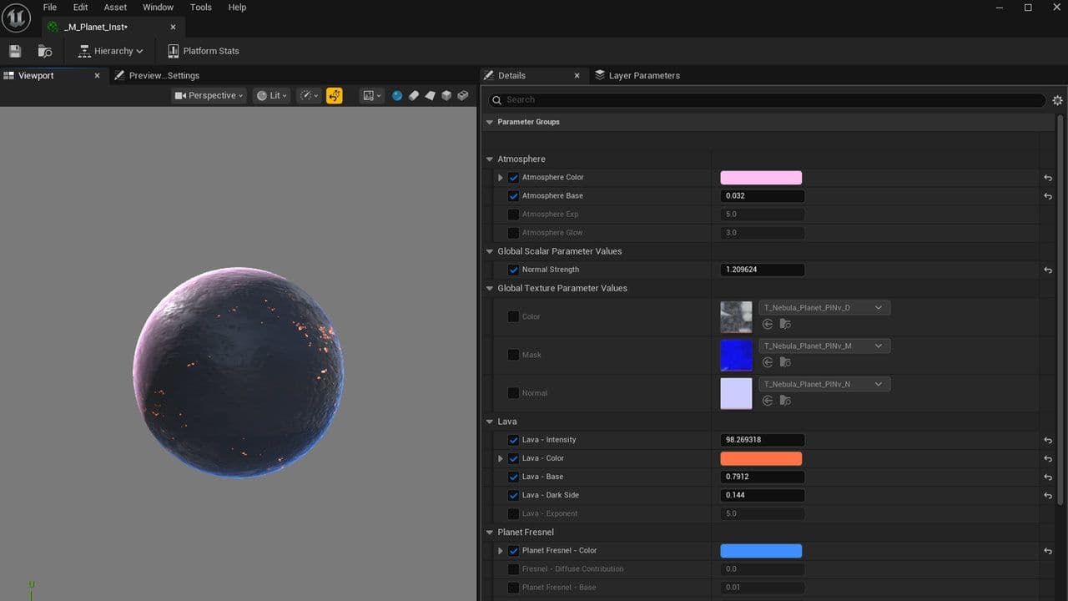The height and width of the screenshot is (601, 1068).
Task: Enable the Atmosphere Glow checkbox
Action: (x=513, y=233)
